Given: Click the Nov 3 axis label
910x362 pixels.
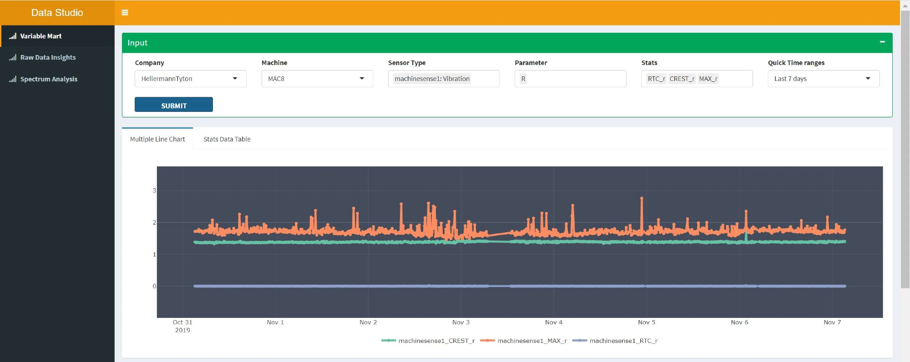Looking at the screenshot, I should click(461, 322).
